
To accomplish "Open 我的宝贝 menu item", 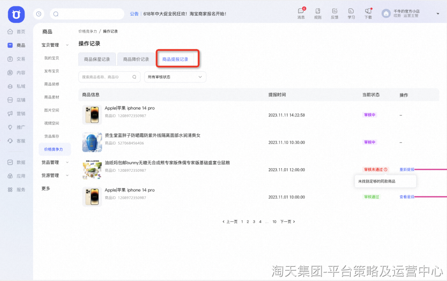I will pyautogui.click(x=52, y=58).
